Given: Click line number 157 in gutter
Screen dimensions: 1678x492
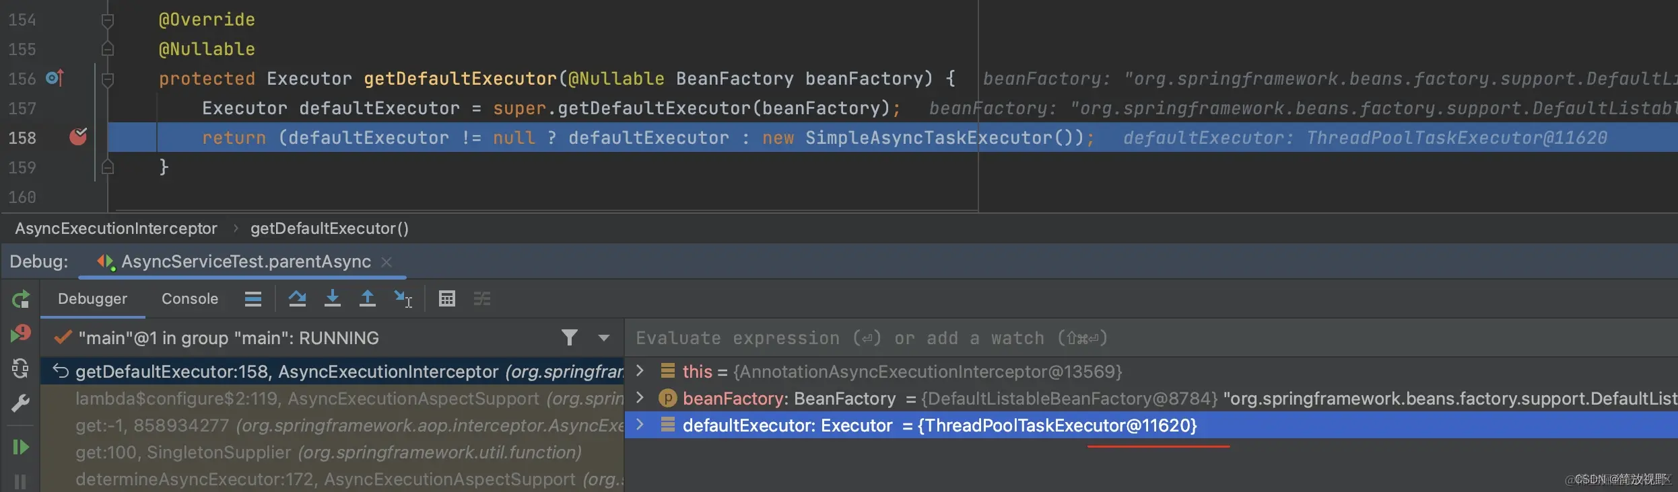Looking at the screenshot, I should [22, 108].
